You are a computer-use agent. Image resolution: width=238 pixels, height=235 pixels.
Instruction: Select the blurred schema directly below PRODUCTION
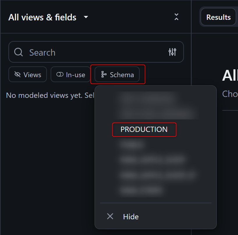[132, 144]
